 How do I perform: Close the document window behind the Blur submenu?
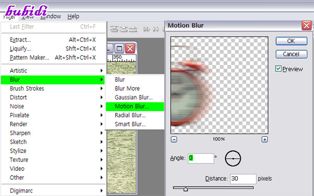(x=130, y=49)
